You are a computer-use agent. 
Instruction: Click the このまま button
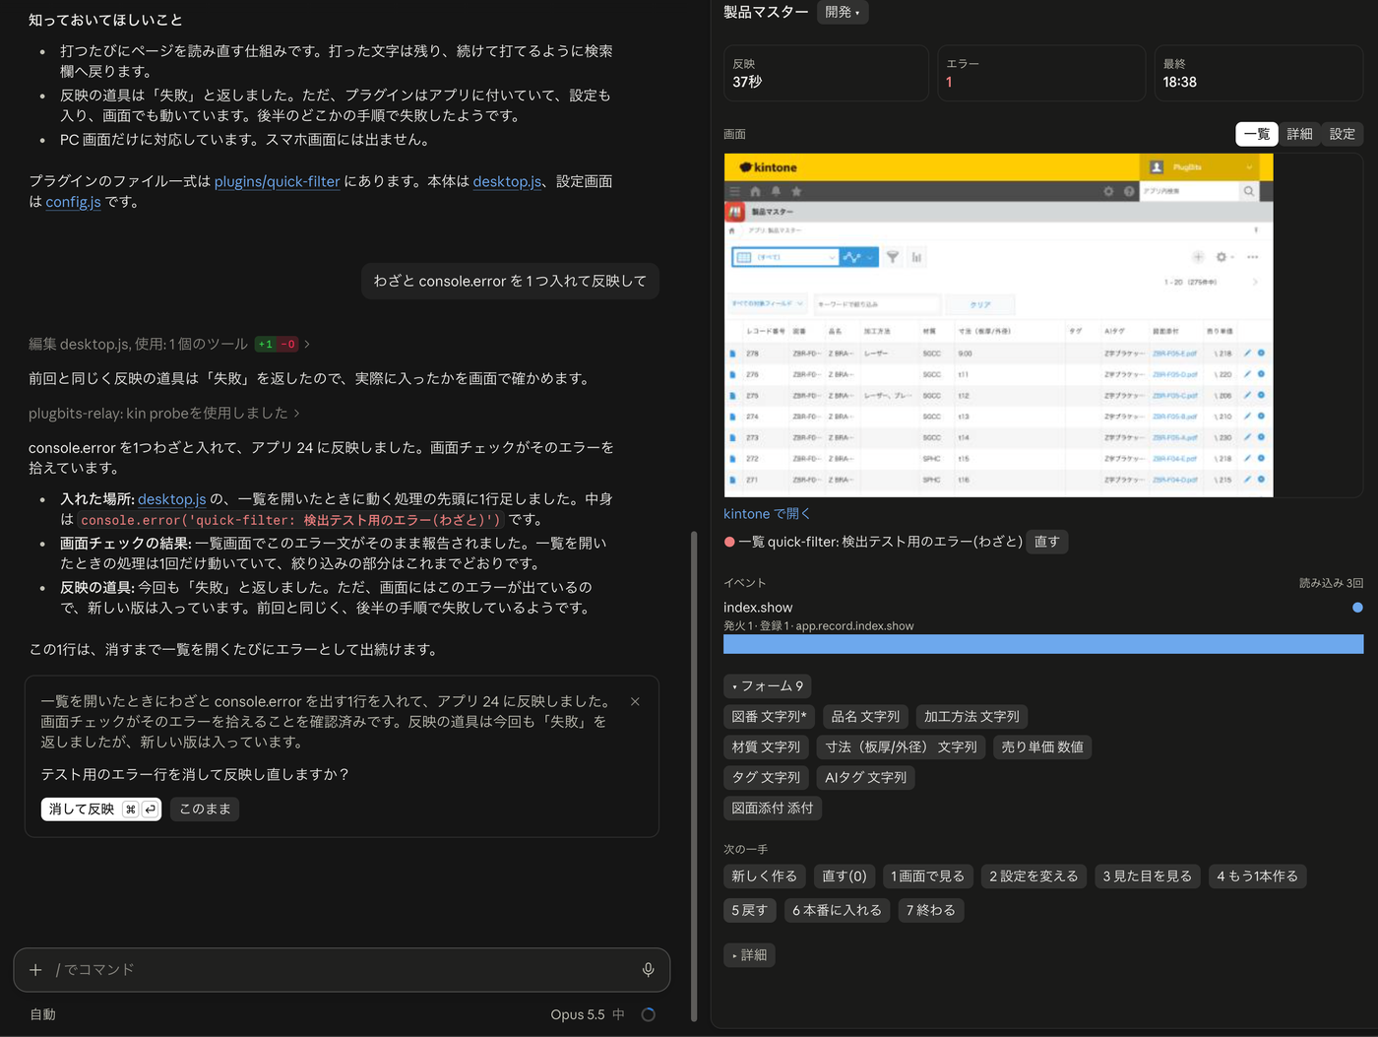pyautogui.click(x=205, y=810)
